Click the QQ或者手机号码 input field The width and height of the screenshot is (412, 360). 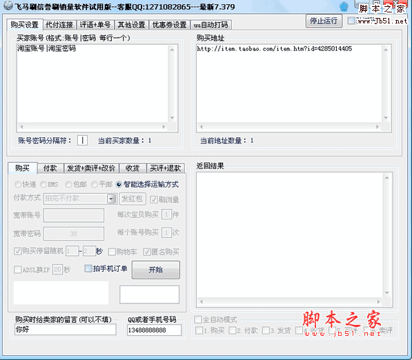pyautogui.click(x=154, y=330)
